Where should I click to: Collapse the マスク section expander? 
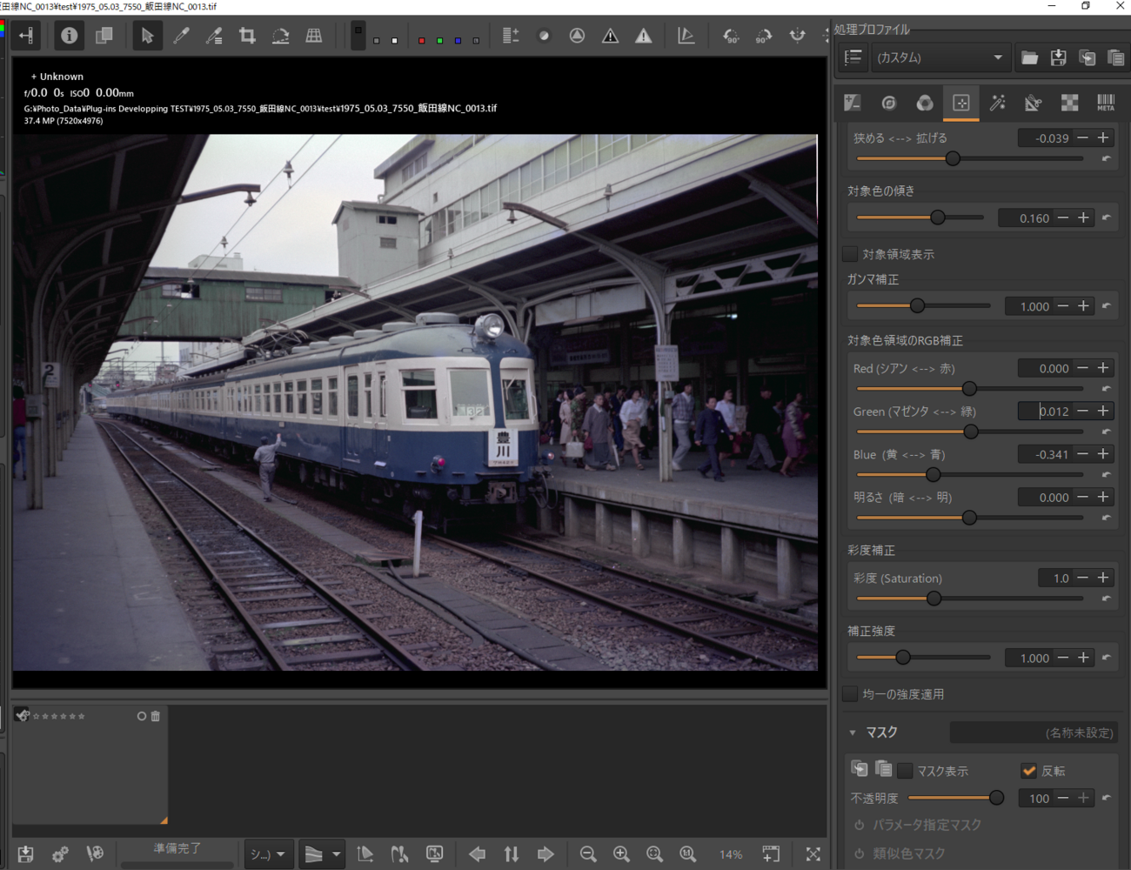853,733
